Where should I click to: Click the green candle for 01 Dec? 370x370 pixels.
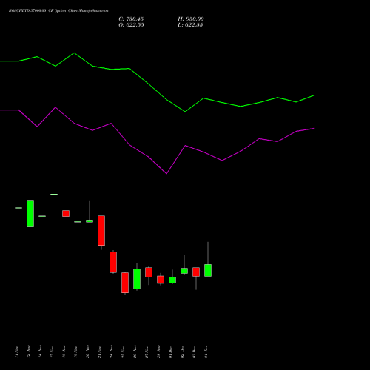[x=172, y=280]
